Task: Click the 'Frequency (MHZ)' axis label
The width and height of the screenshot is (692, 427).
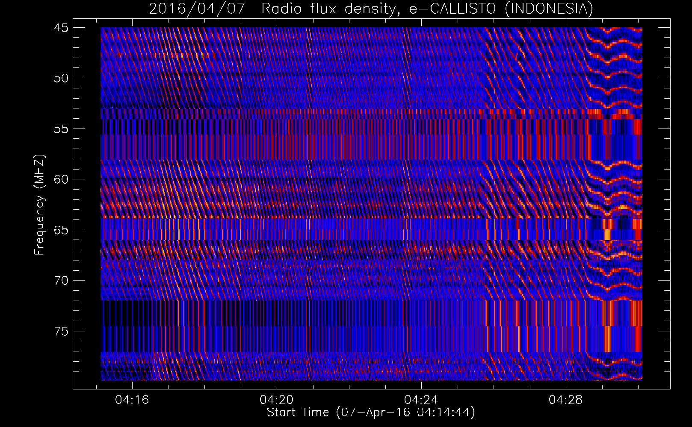Action: (x=39, y=205)
